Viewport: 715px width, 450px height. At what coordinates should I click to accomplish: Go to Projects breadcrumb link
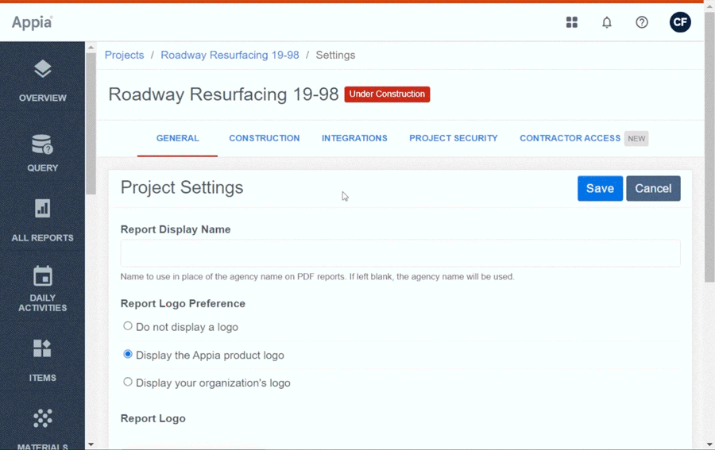[x=124, y=55]
